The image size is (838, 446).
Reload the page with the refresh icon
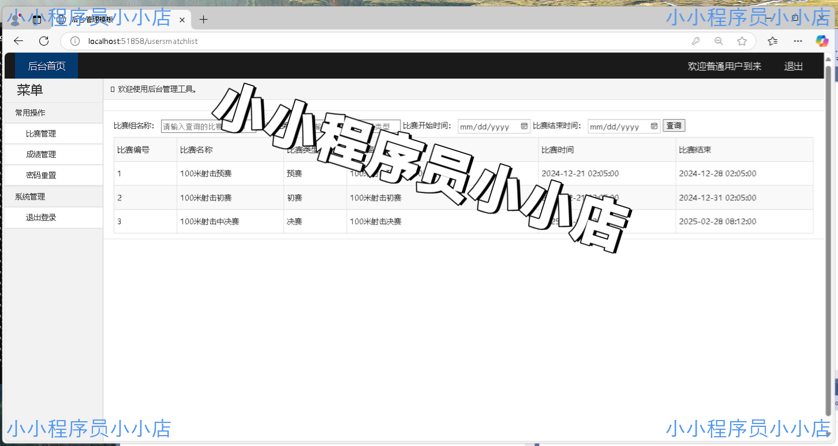coord(44,41)
